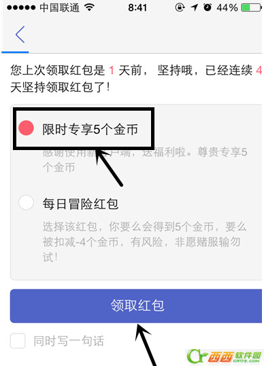
Task: Tap the 每日冒险红包 title text
Action: 80,204
